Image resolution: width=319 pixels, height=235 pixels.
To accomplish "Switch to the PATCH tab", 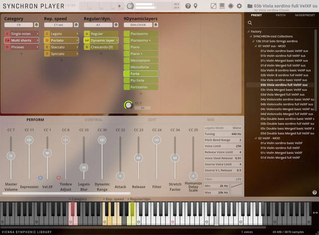I will click(x=280, y=15).
